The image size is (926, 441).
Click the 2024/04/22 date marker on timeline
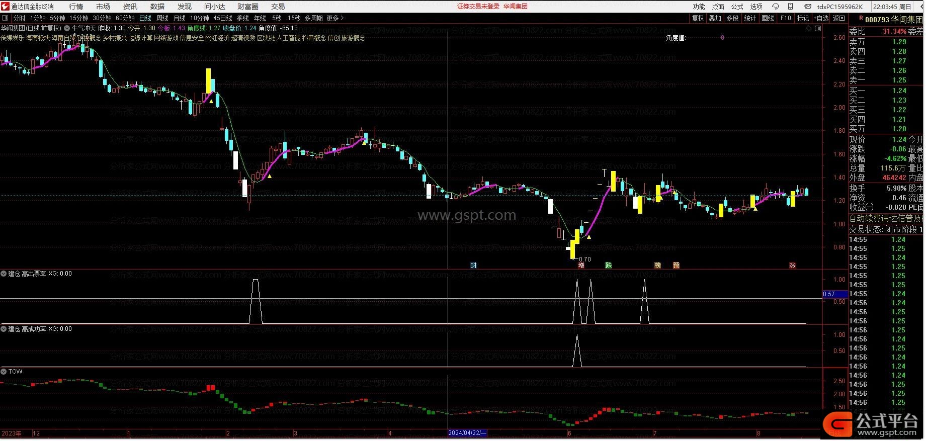pyautogui.click(x=467, y=433)
